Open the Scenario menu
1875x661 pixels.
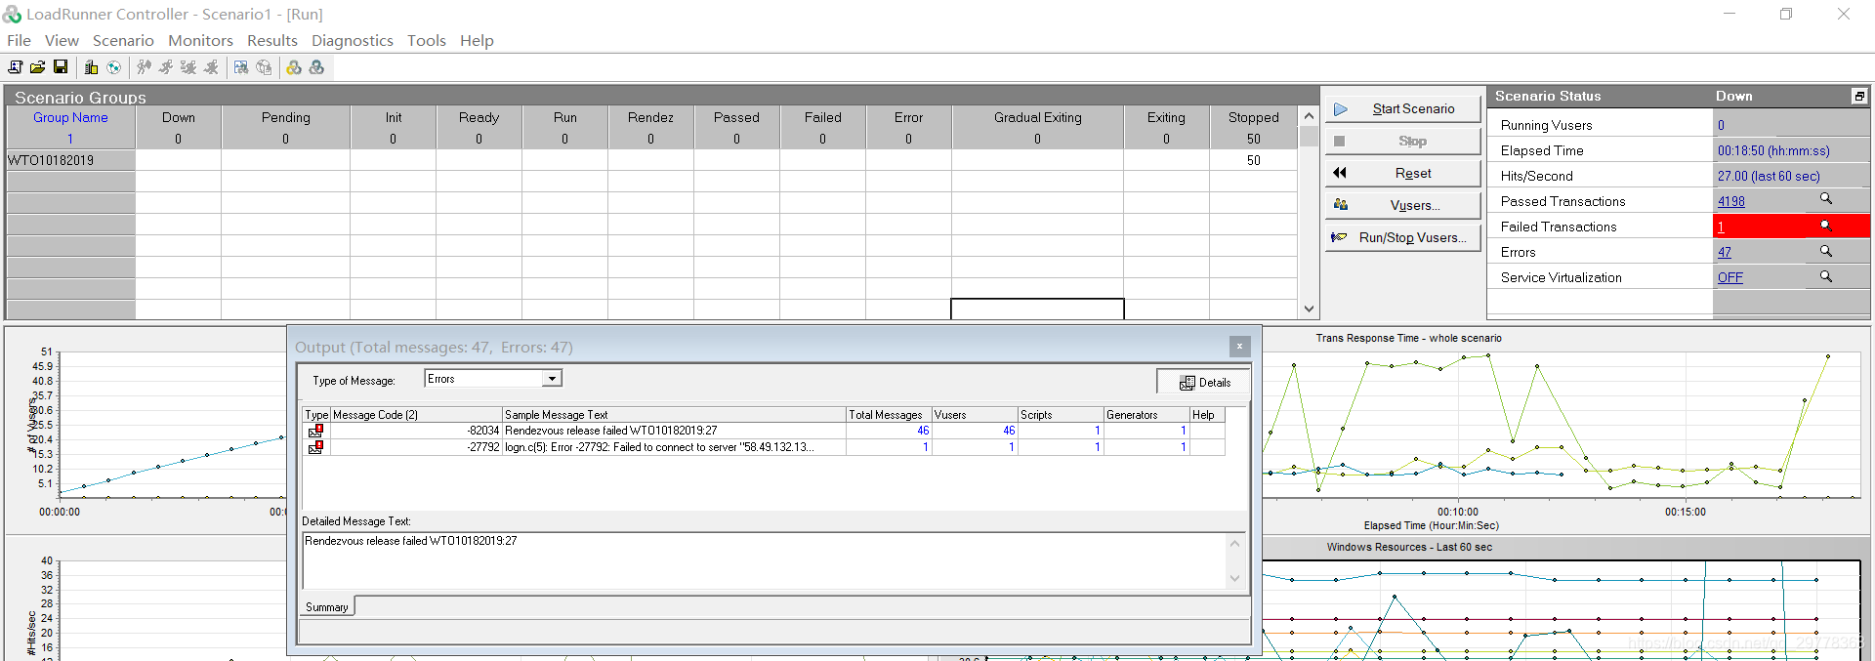(123, 40)
